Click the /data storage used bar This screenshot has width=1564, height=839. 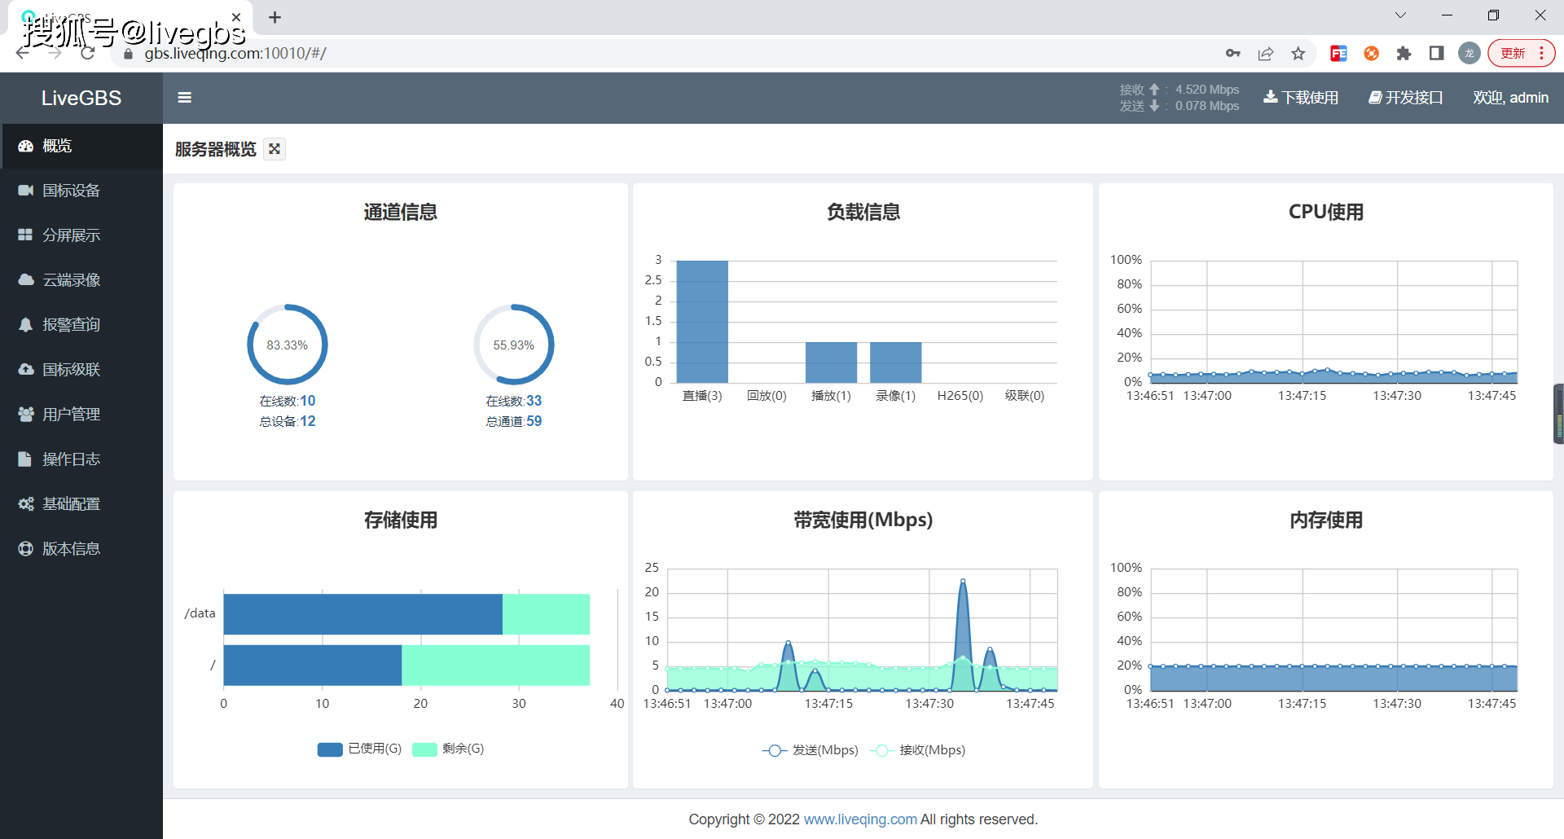click(363, 614)
